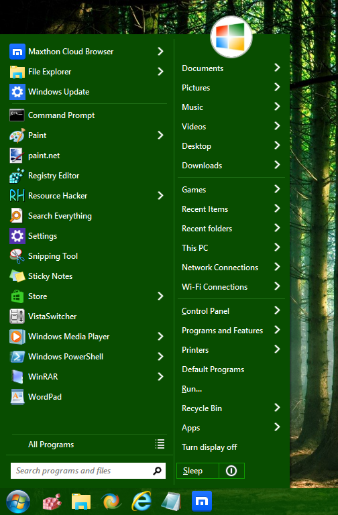Open Search Everything magnifier icon

point(16,216)
